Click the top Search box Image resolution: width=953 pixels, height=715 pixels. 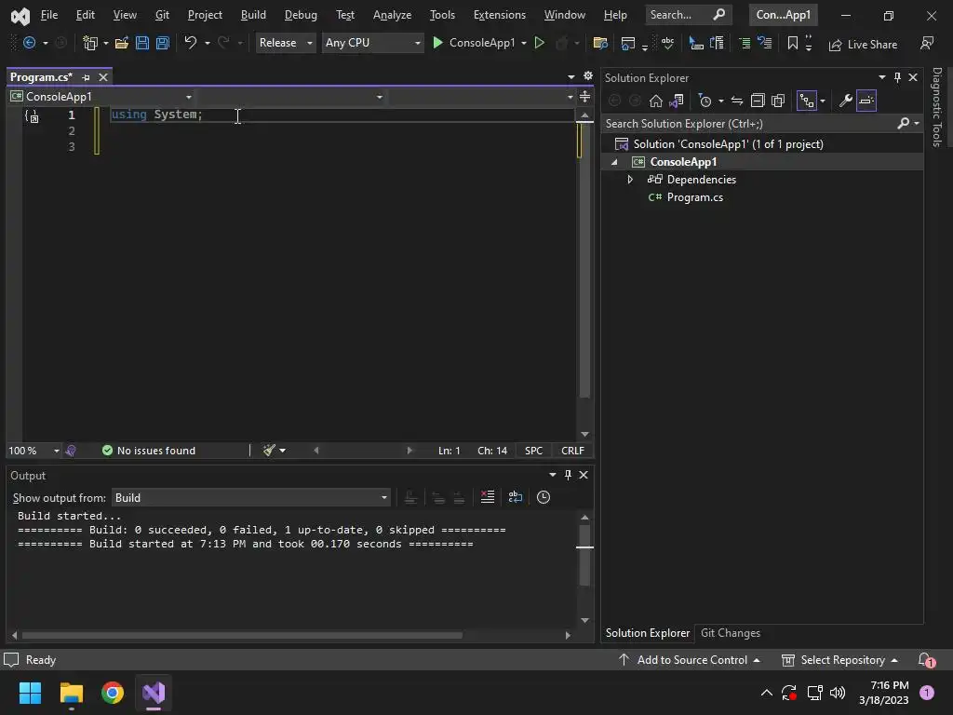tap(688, 15)
